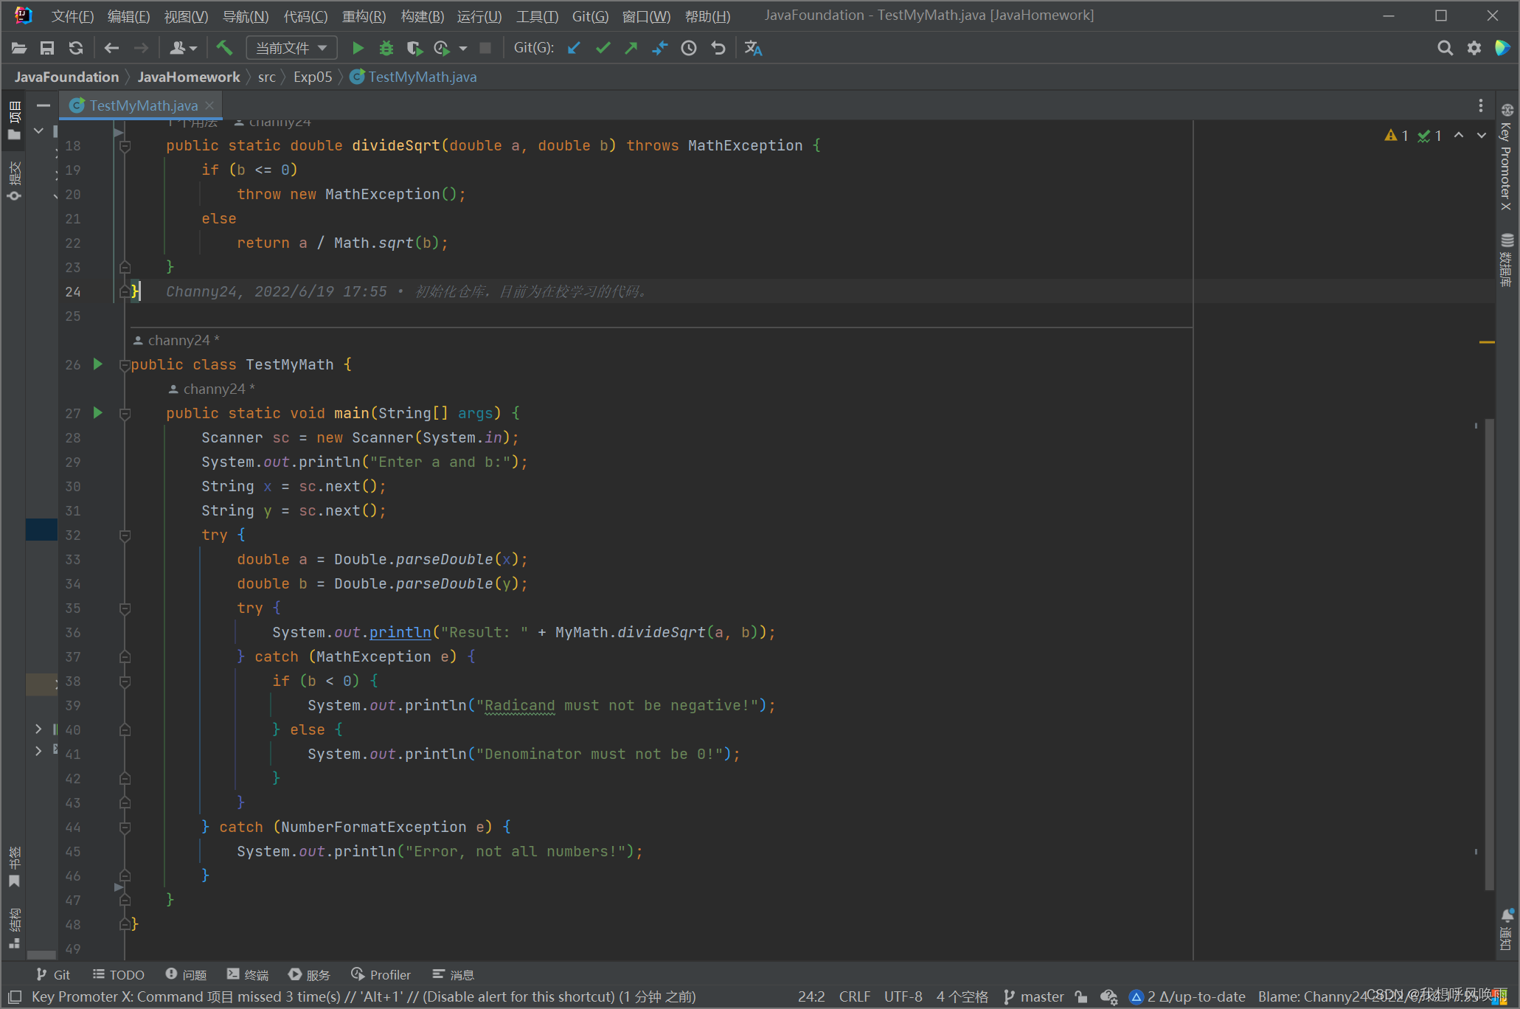
Task: Update project with blue Git arrow
Action: [x=574, y=48]
